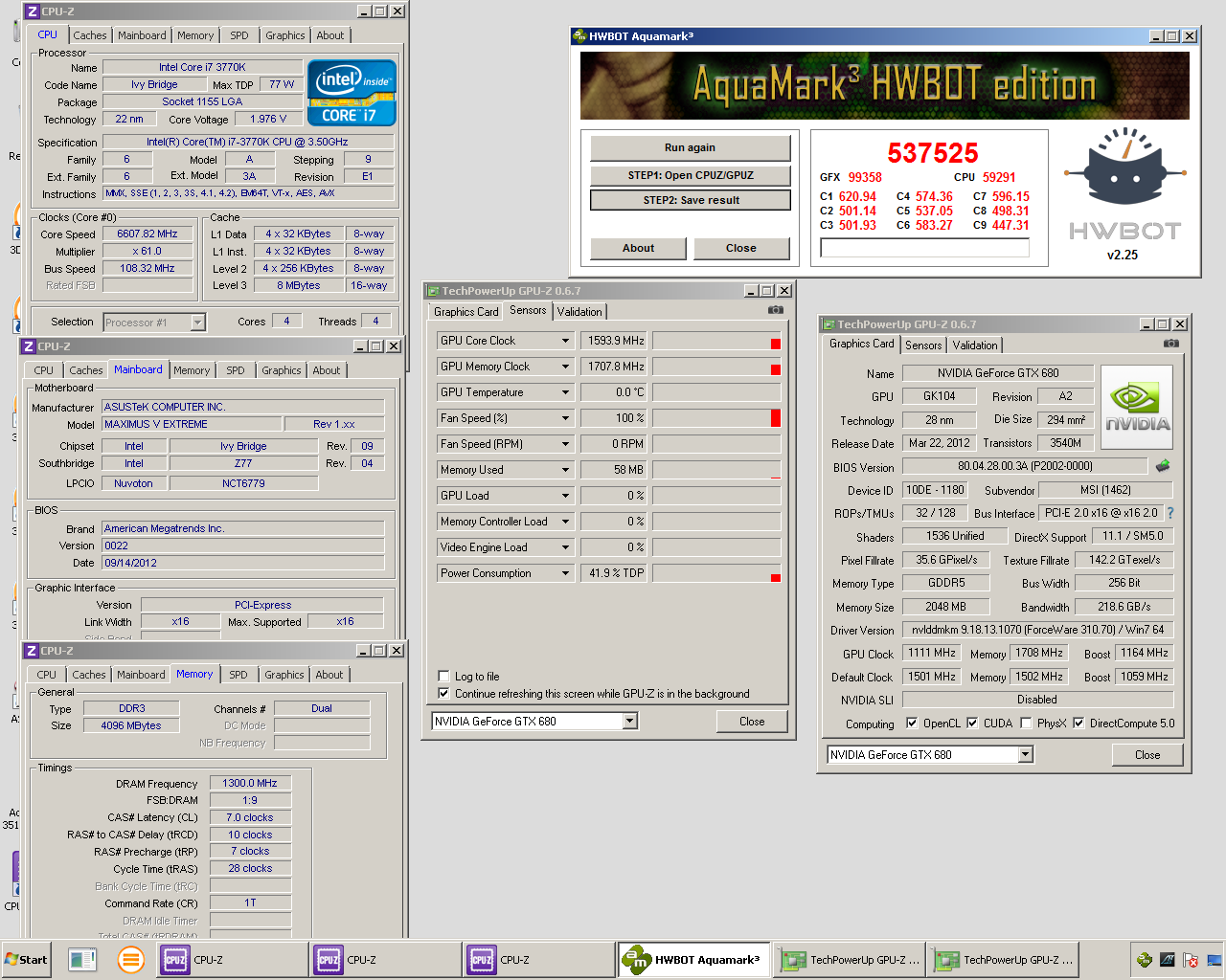Click the GPU Temperature sensor graph area
The height and width of the screenshot is (980, 1226).
(x=716, y=392)
